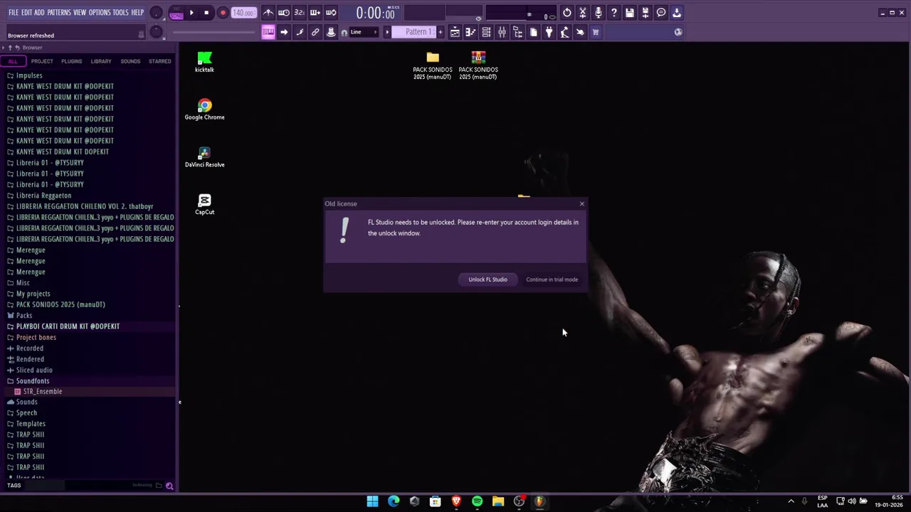Open the TOOLS menu
911x512 pixels.
click(121, 13)
